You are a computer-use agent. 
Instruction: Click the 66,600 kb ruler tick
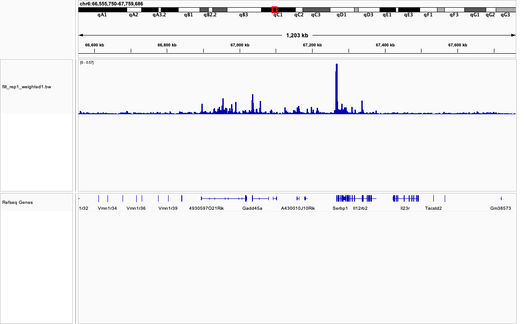point(94,45)
